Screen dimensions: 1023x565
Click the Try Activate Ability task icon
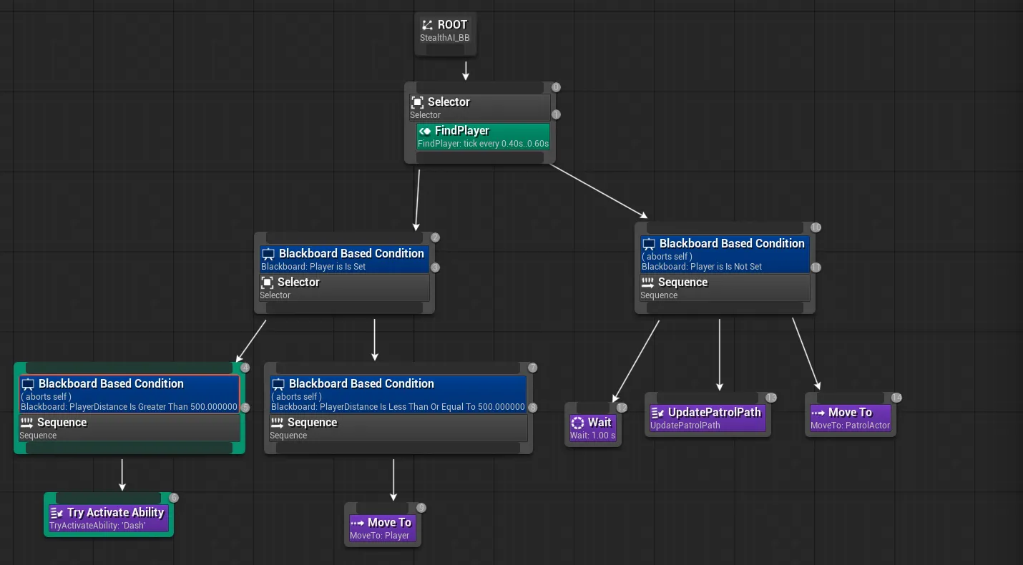(57, 513)
